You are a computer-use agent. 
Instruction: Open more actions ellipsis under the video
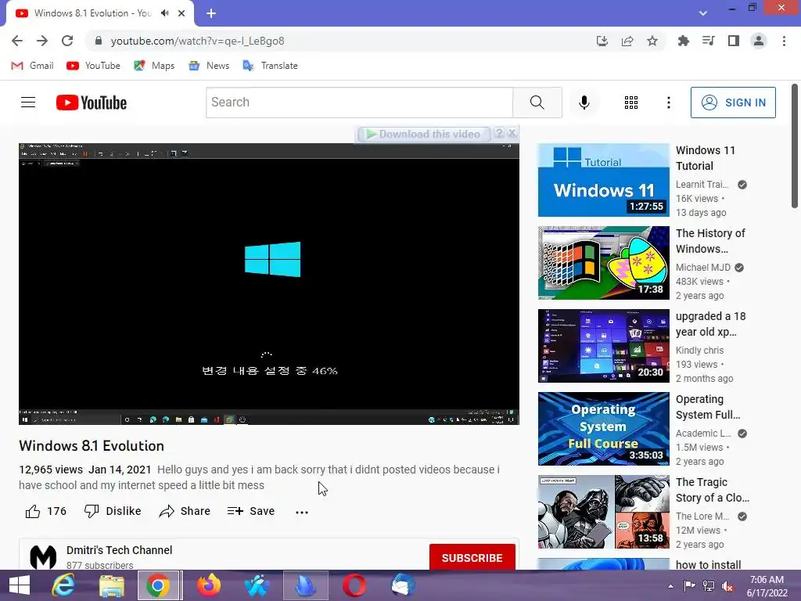point(302,512)
